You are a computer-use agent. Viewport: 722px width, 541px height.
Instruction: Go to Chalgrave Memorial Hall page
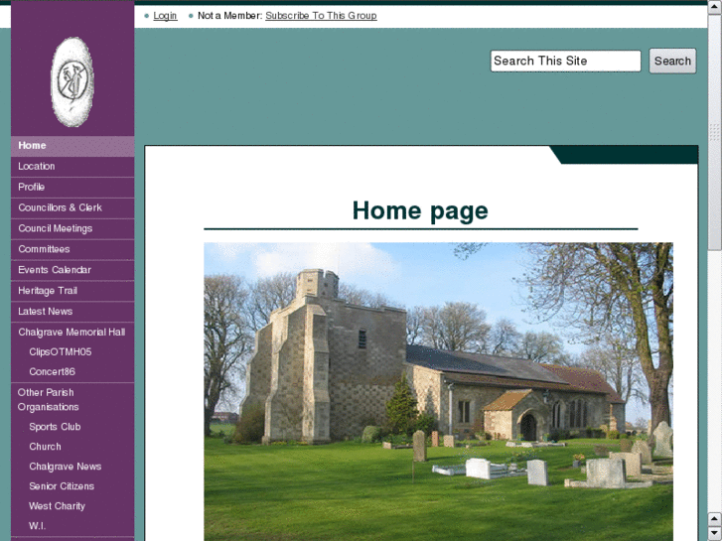click(72, 333)
